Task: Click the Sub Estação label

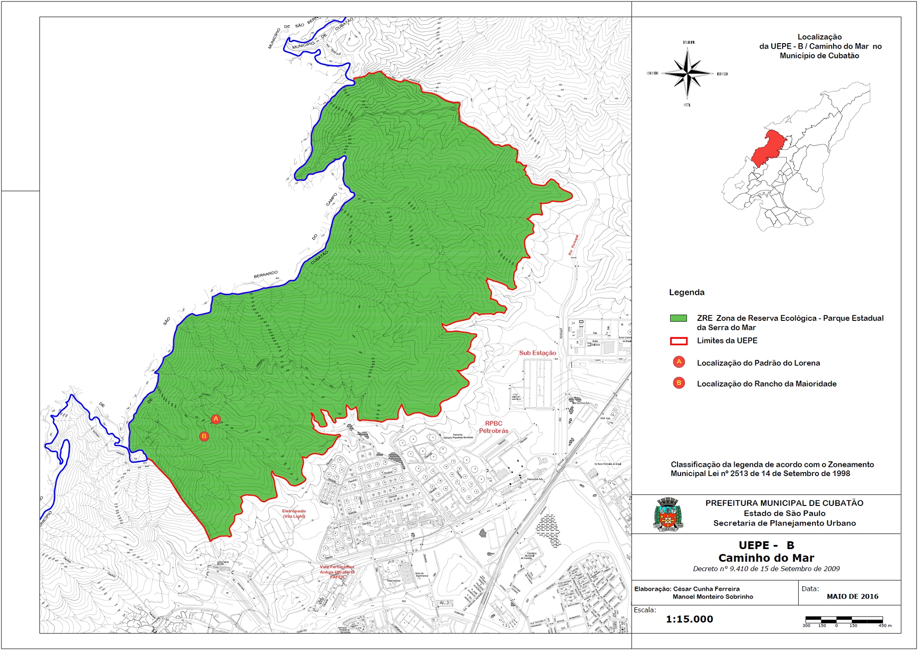Action: [537, 353]
